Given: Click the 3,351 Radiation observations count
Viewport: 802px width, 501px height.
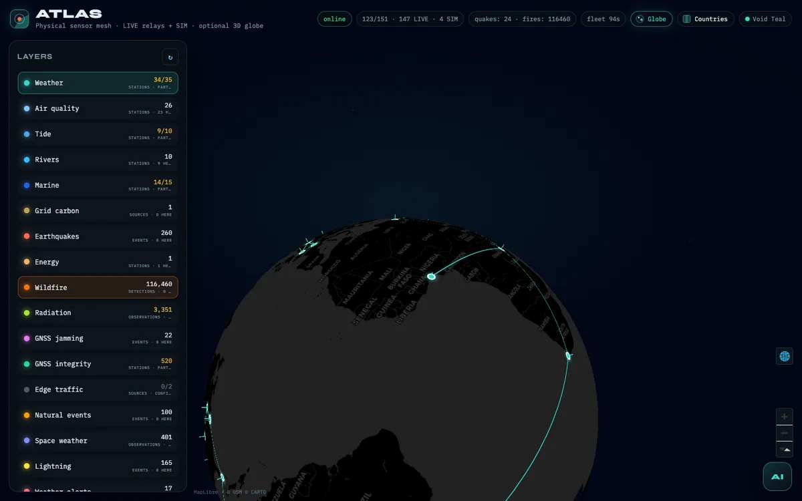Looking at the screenshot, I should [162, 309].
